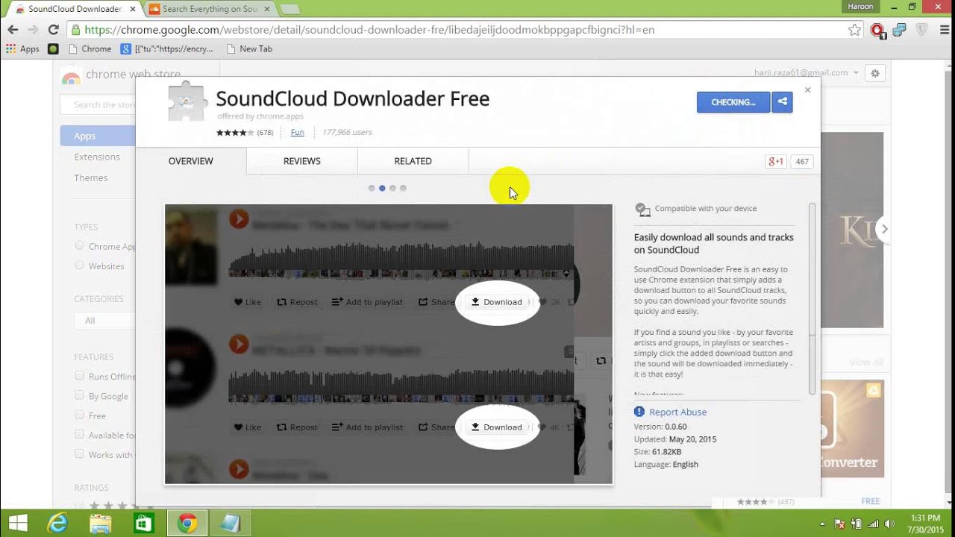
Task: Open File Explorer from the taskbar
Action: tap(101, 523)
